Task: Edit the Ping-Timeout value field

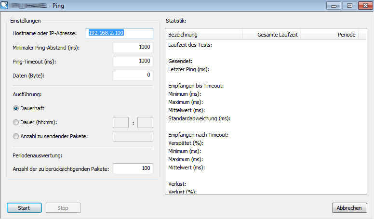Action: 133,61
